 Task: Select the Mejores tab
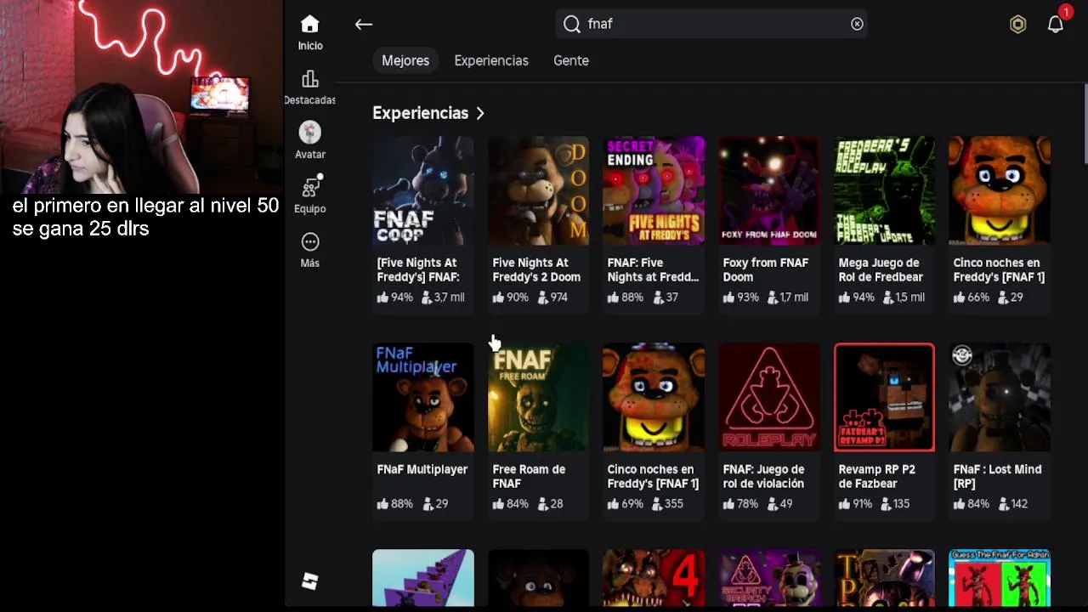tap(405, 60)
